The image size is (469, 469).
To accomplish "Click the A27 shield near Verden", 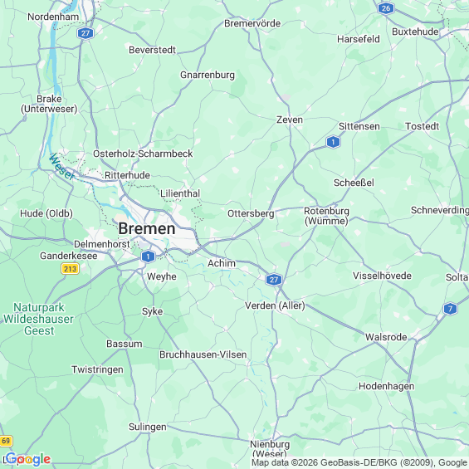I will [x=274, y=280].
